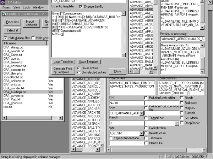Enable the Railroads checkbox
This screenshot has height=159, width=213.
pyautogui.click(x=182, y=103)
